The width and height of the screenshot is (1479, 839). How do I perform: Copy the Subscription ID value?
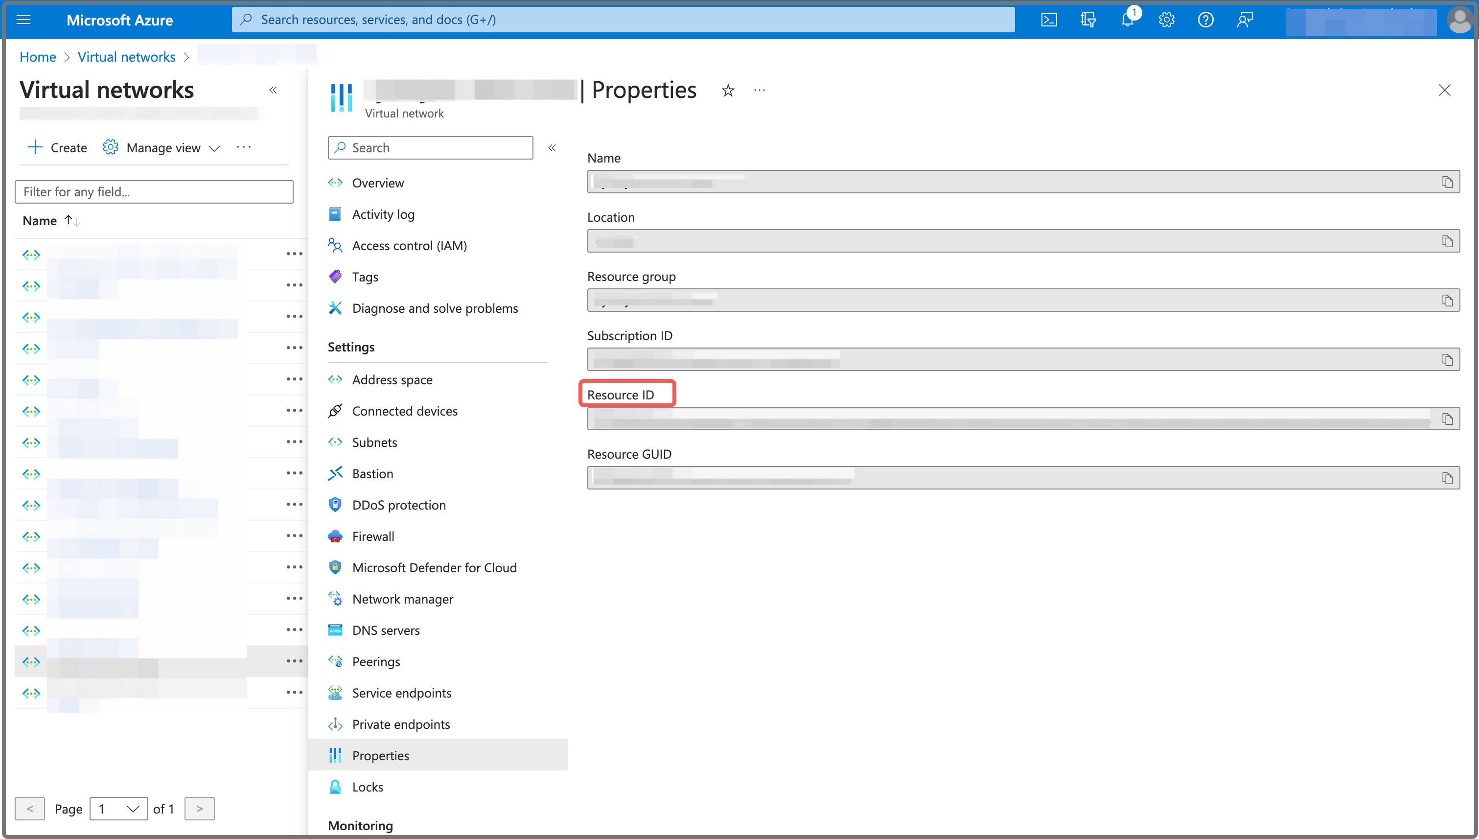pyautogui.click(x=1447, y=360)
